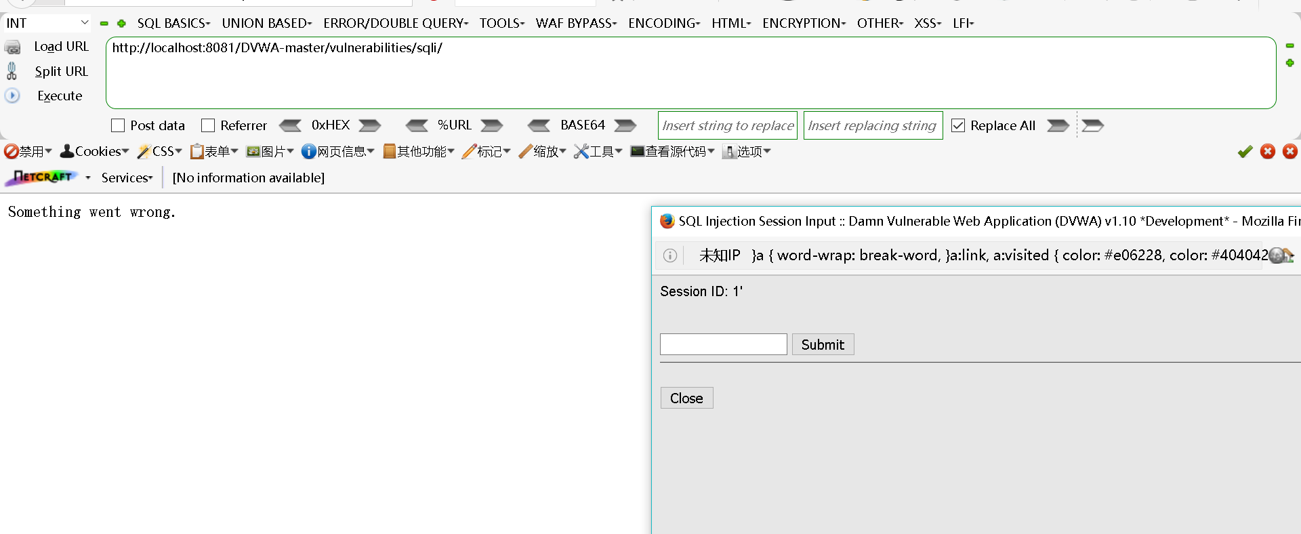Screen dimensions: 1301x534
Task: Click the green plus icon beside INT
Action: 121,23
